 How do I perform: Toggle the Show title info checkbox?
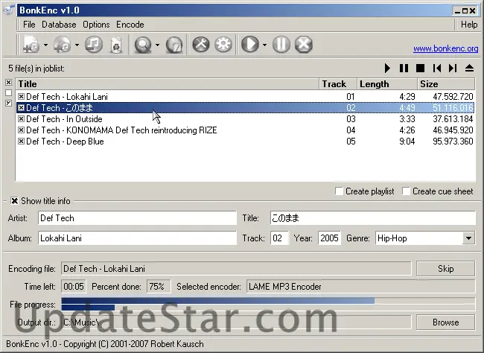pyautogui.click(x=14, y=201)
